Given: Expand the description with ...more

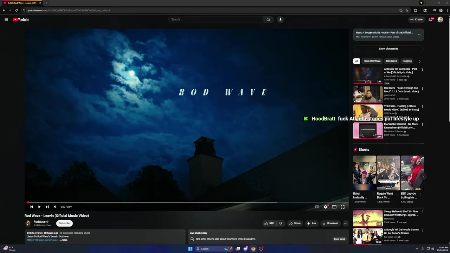Looking at the screenshot, I should click(64, 240).
